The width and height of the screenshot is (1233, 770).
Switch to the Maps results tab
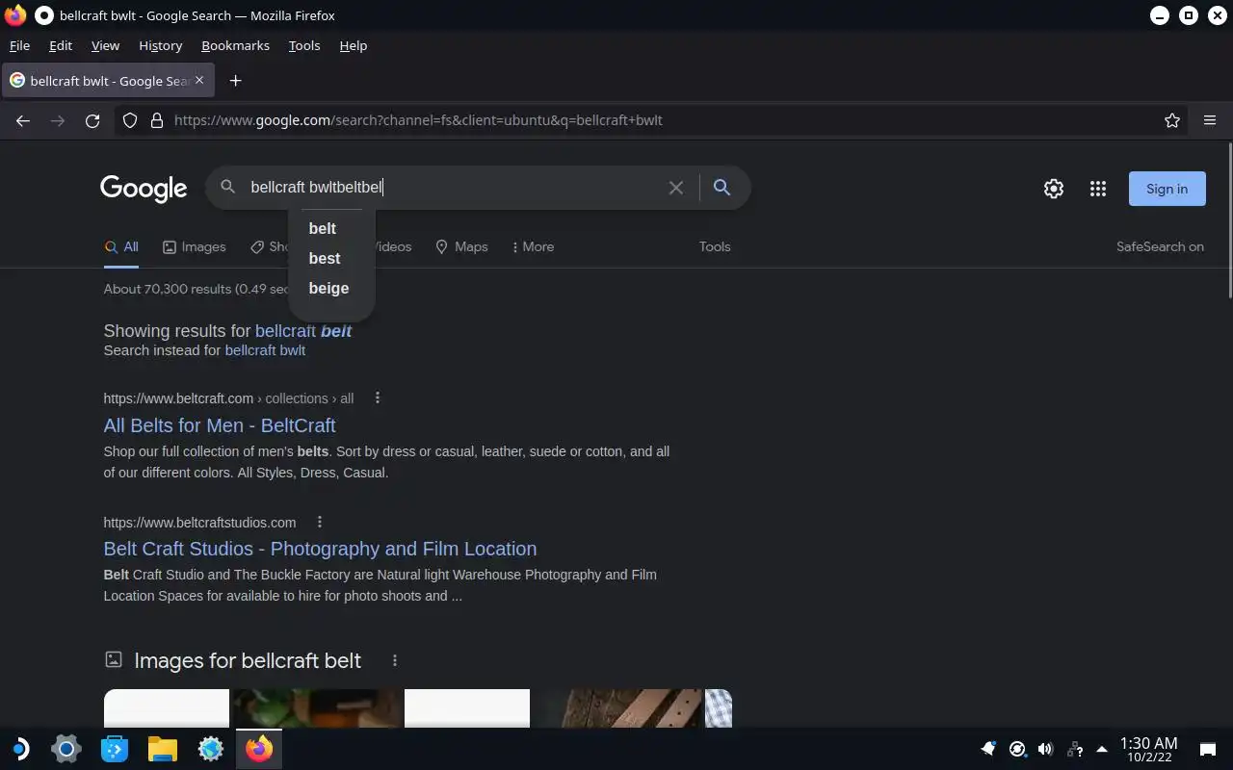[461, 247]
